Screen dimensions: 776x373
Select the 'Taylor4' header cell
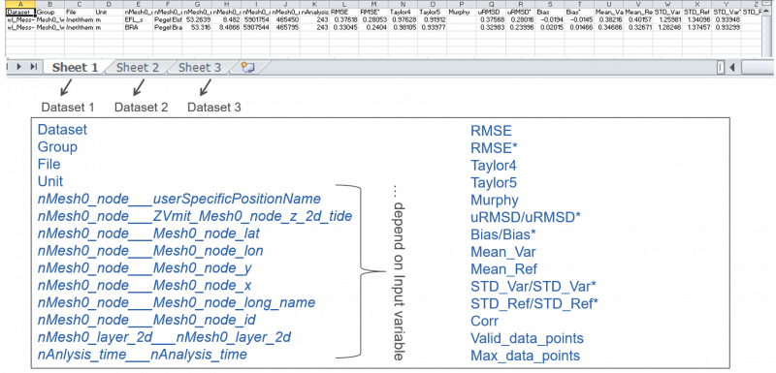403,11
